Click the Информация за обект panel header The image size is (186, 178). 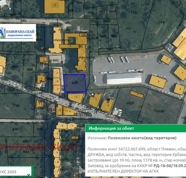pos(135,128)
